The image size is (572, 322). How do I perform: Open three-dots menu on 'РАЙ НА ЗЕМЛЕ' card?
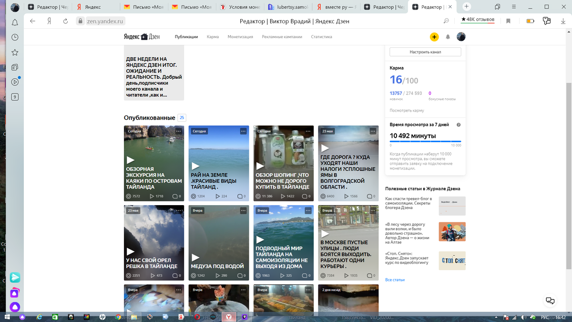[243, 131]
